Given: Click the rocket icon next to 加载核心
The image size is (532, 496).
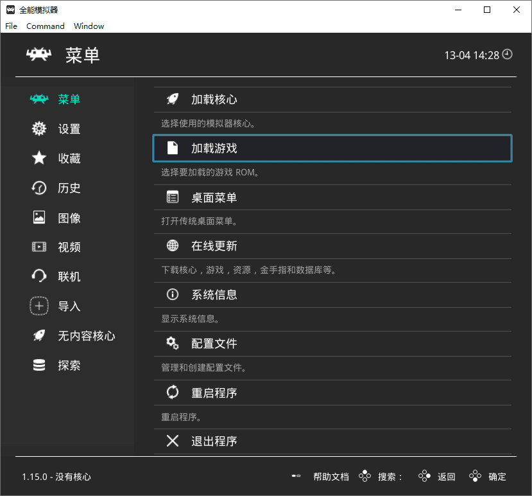Looking at the screenshot, I should tap(173, 99).
